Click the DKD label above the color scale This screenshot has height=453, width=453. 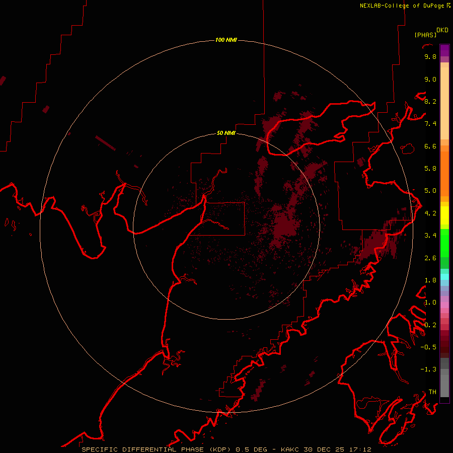(x=442, y=30)
